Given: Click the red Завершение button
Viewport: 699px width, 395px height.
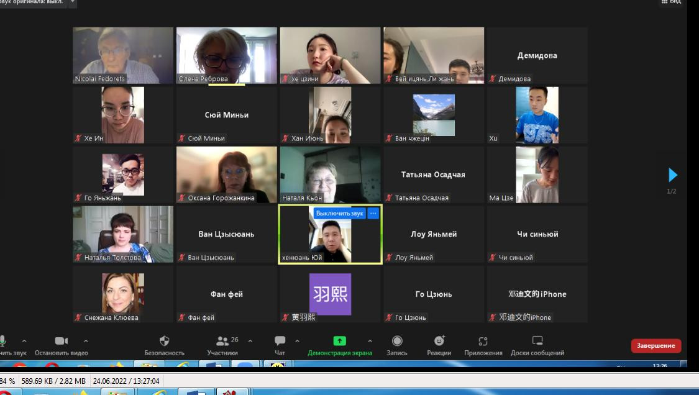Looking at the screenshot, I should pos(656,345).
